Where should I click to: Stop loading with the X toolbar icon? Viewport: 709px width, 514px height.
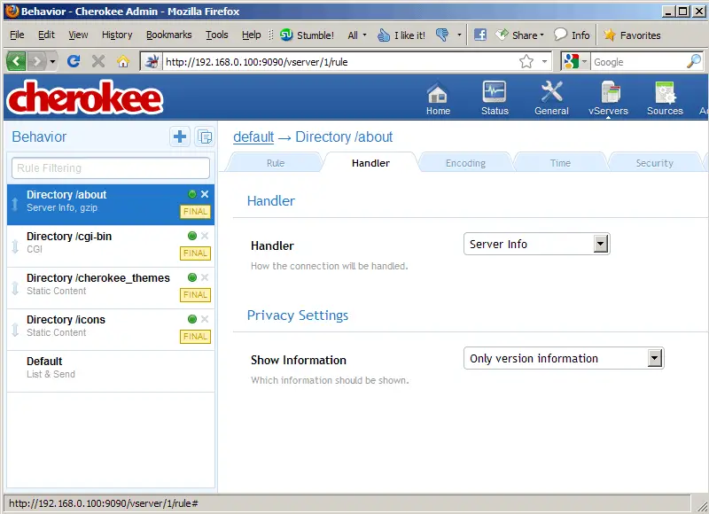coord(98,61)
